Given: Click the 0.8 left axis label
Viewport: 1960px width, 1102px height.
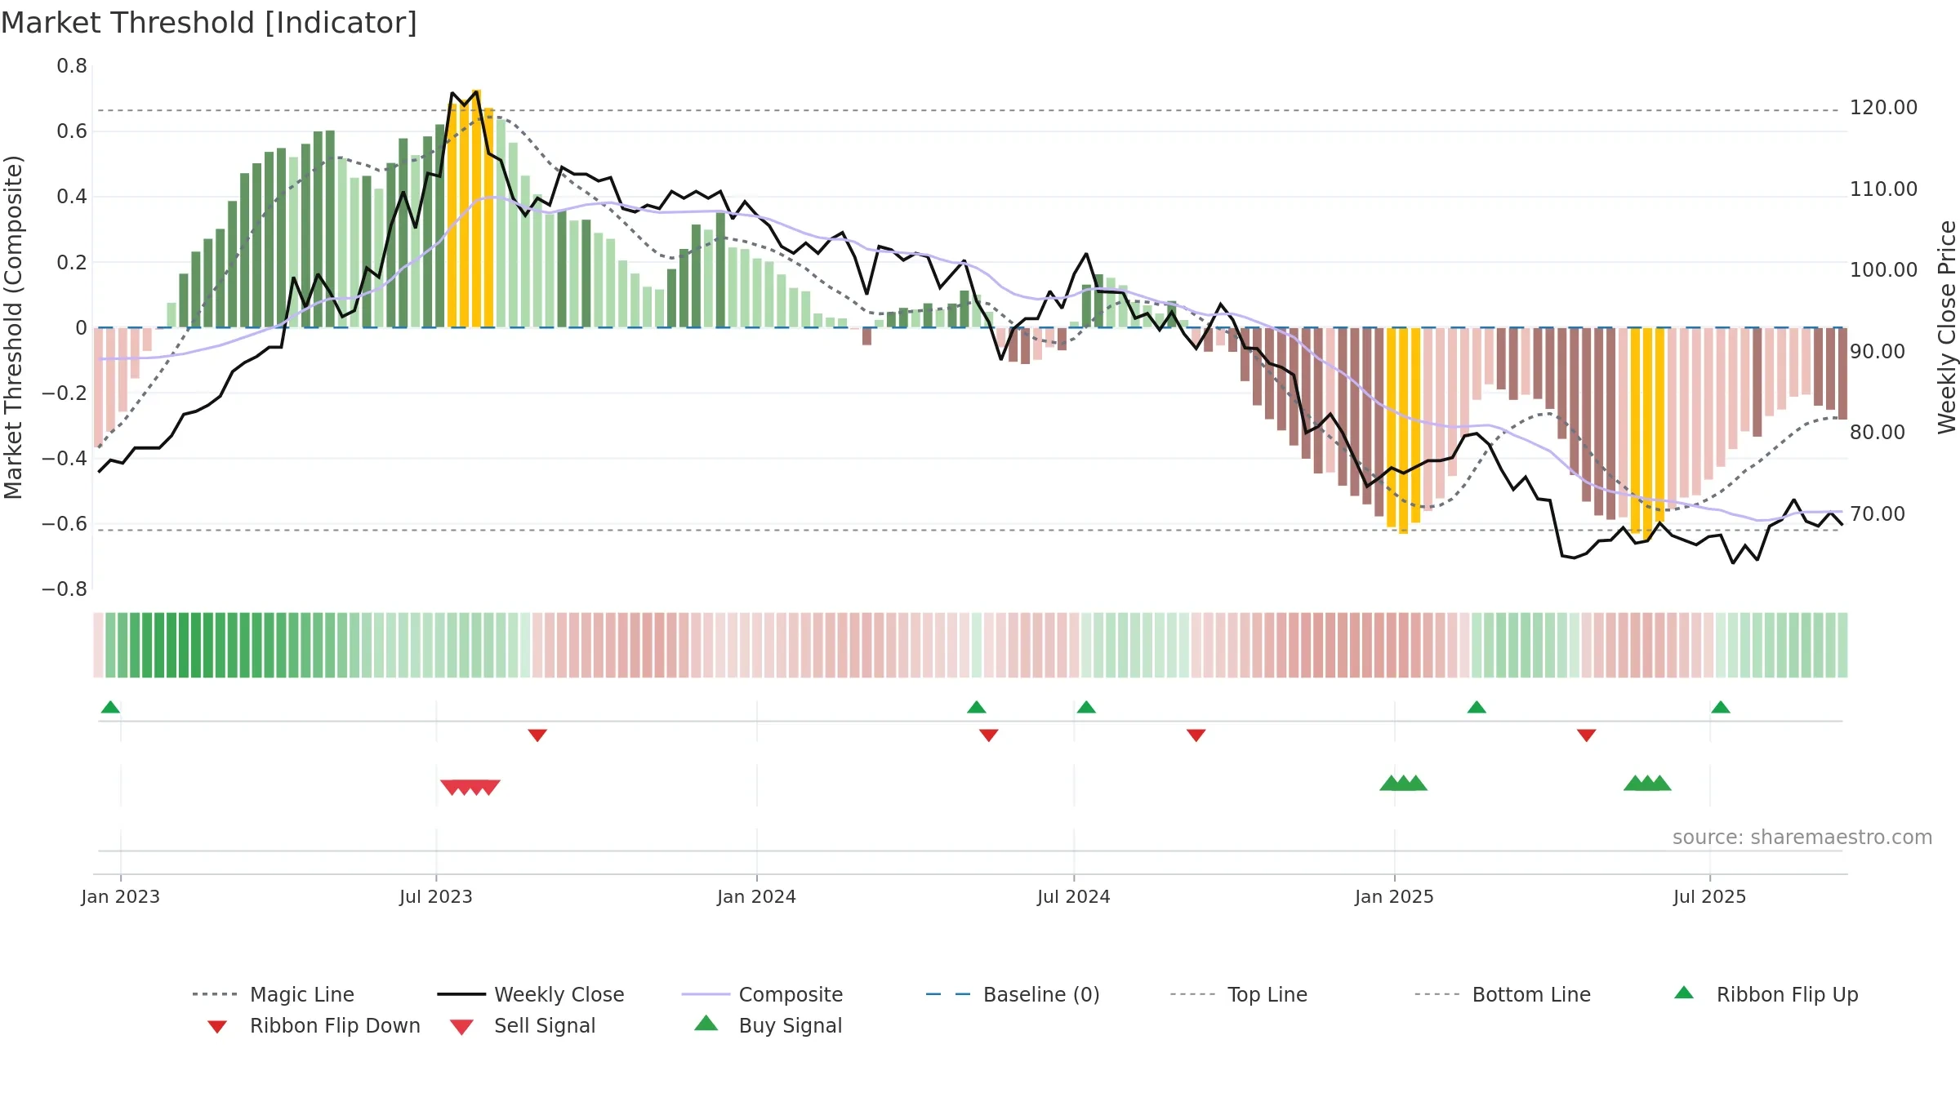Looking at the screenshot, I should [x=72, y=66].
